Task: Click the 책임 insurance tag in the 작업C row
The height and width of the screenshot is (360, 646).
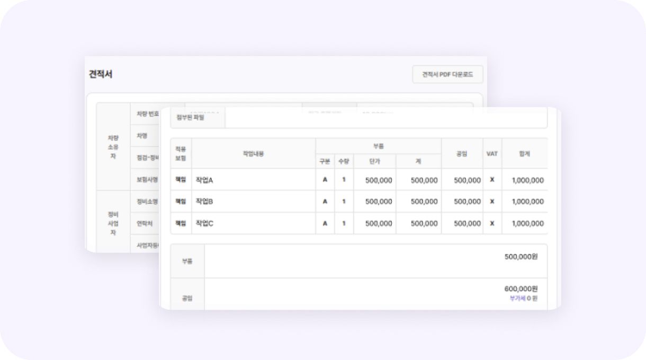Action: click(x=181, y=223)
